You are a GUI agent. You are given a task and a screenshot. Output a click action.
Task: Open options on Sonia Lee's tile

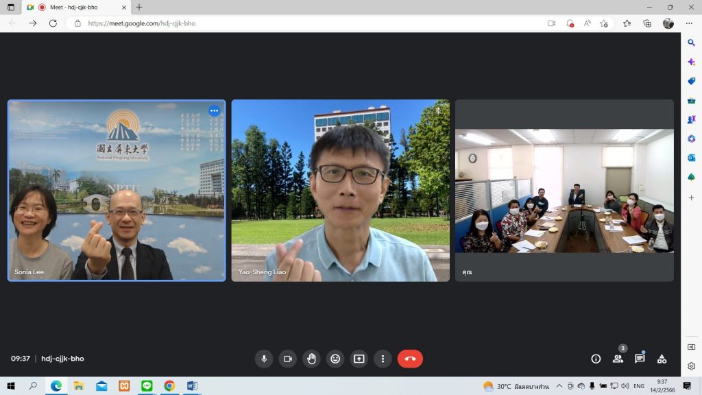214,110
